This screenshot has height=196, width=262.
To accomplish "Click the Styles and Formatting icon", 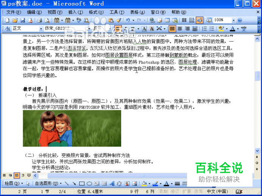I will coord(8,29).
